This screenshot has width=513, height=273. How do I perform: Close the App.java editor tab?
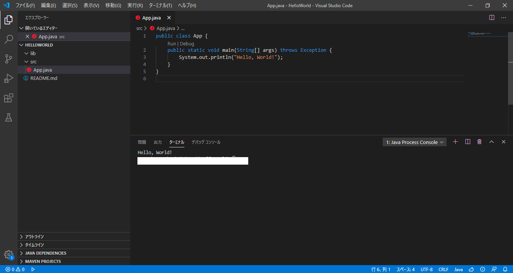169,18
